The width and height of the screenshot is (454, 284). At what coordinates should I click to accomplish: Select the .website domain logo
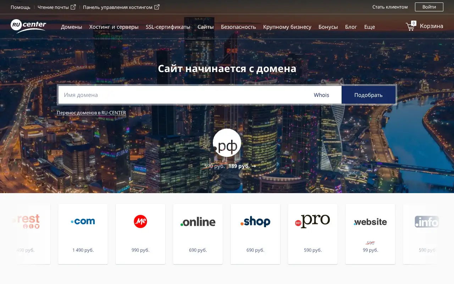pyautogui.click(x=370, y=222)
